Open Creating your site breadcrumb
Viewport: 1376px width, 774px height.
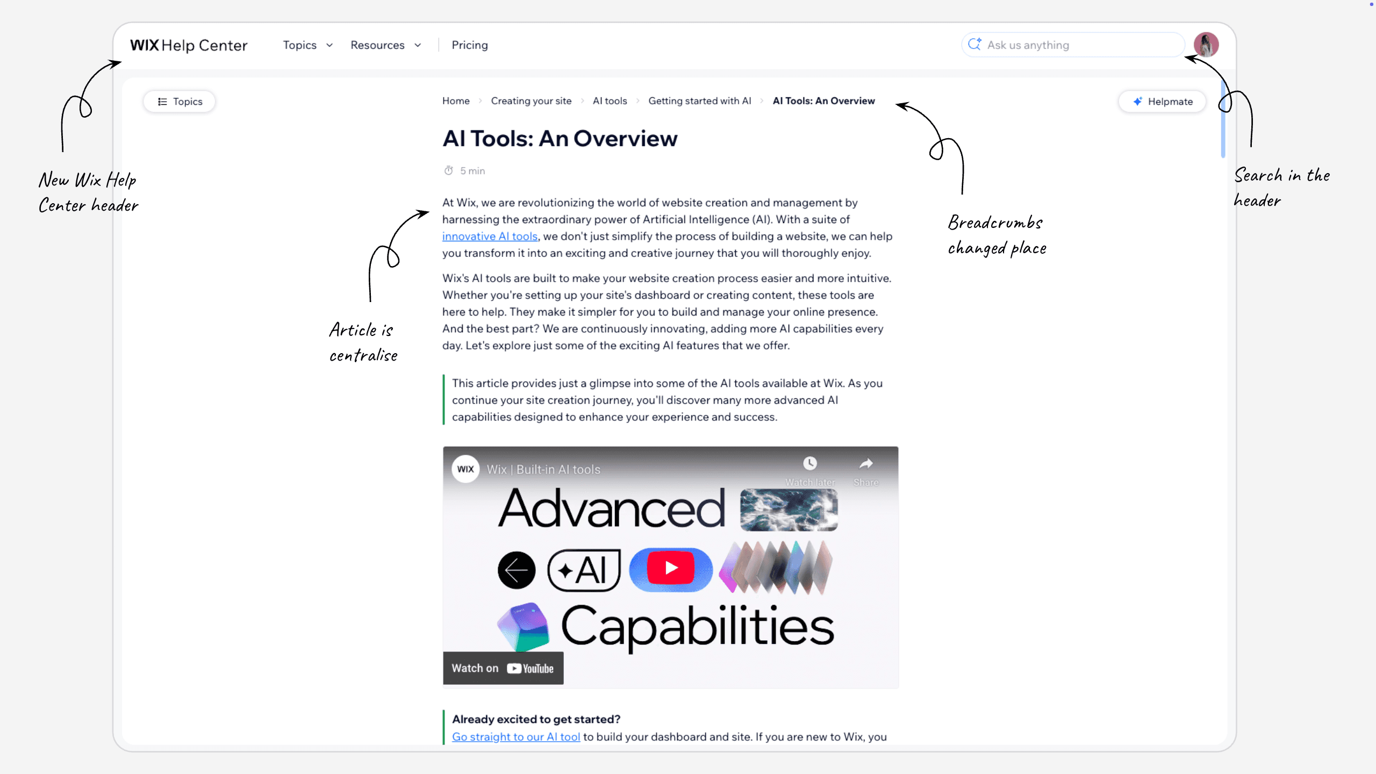[531, 101]
